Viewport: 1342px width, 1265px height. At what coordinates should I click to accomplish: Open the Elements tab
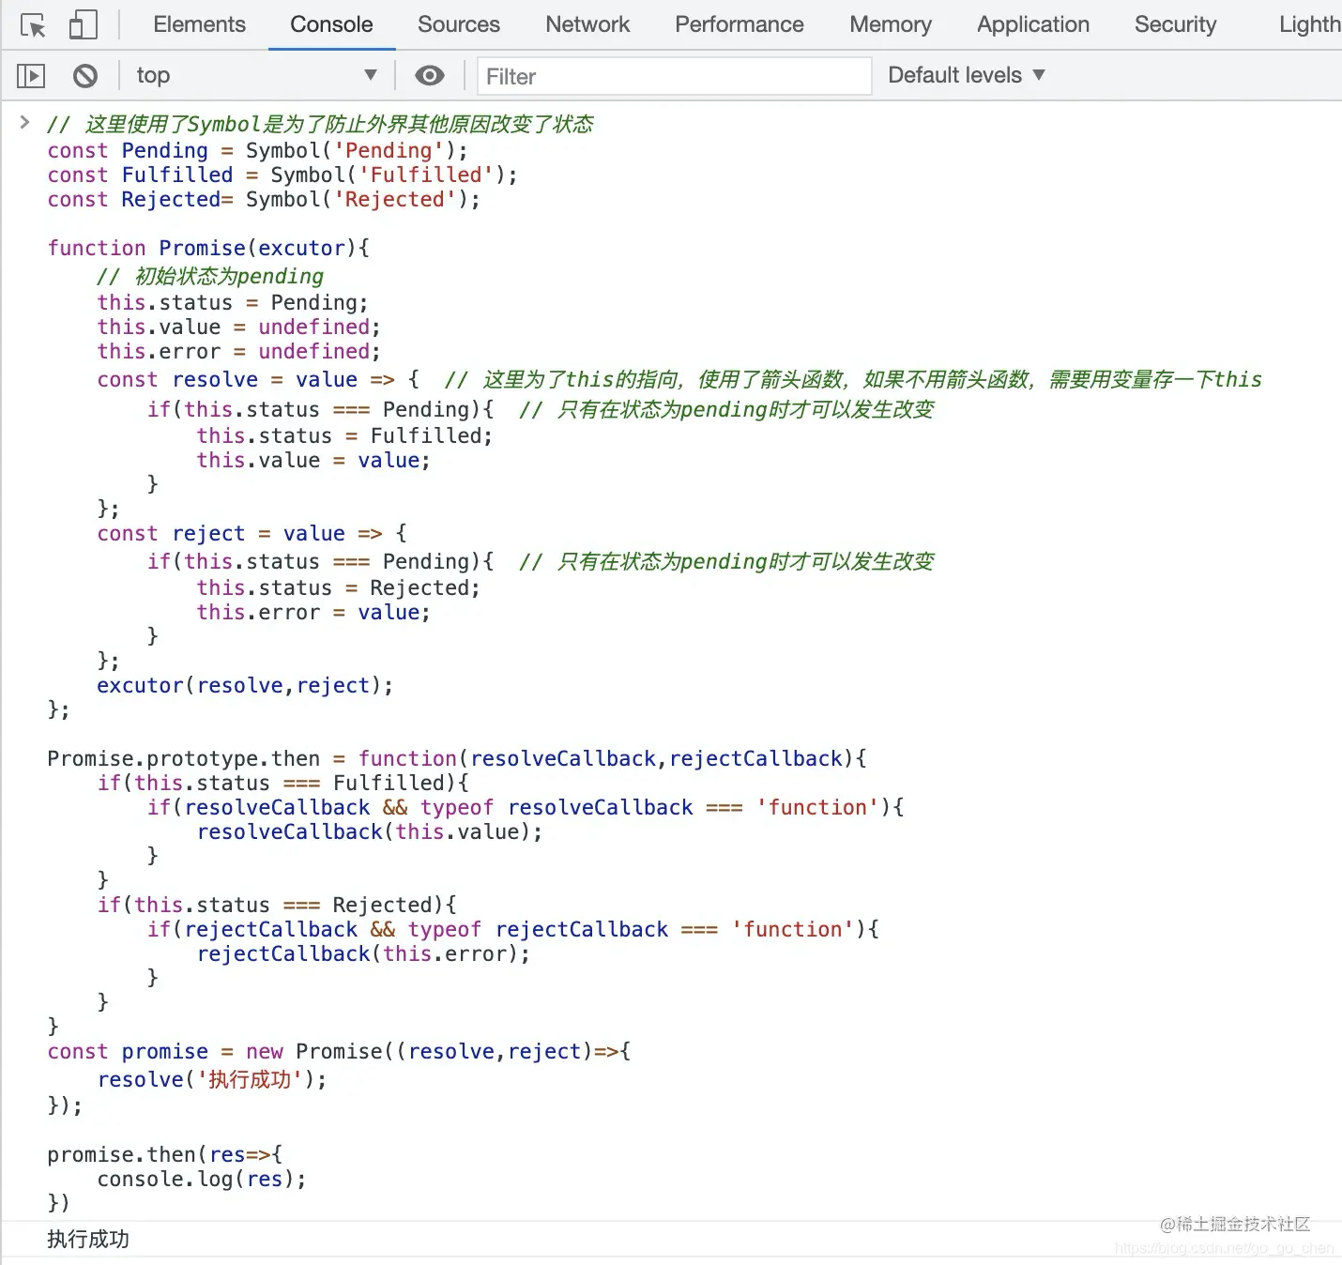199,24
